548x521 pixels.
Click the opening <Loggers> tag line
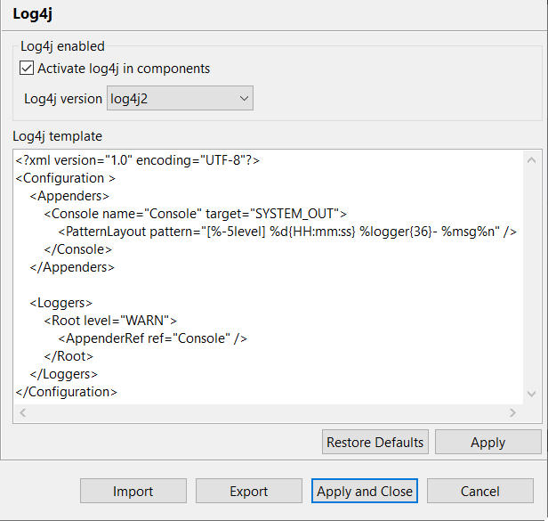[x=61, y=303]
